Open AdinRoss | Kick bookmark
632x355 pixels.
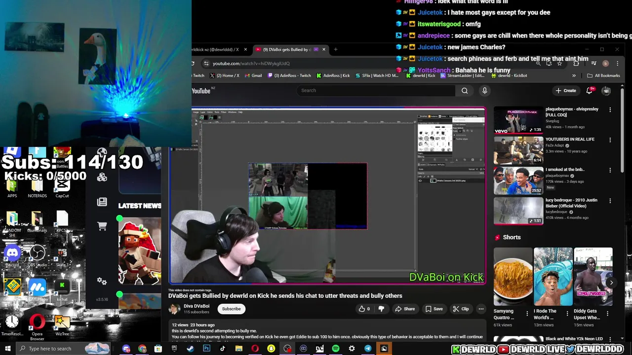click(x=333, y=75)
